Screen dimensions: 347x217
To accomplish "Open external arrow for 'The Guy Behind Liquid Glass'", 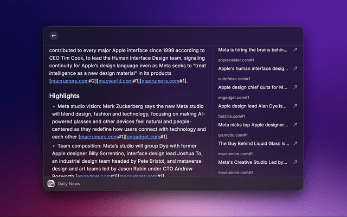I will point(295,144).
